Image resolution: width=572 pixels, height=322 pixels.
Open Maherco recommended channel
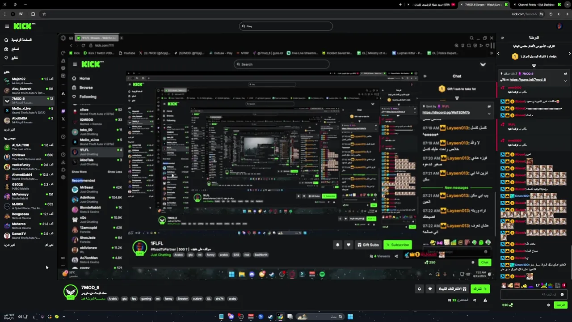pos(29,225)
